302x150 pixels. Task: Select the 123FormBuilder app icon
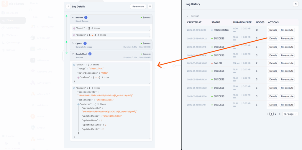pos(33,27)
